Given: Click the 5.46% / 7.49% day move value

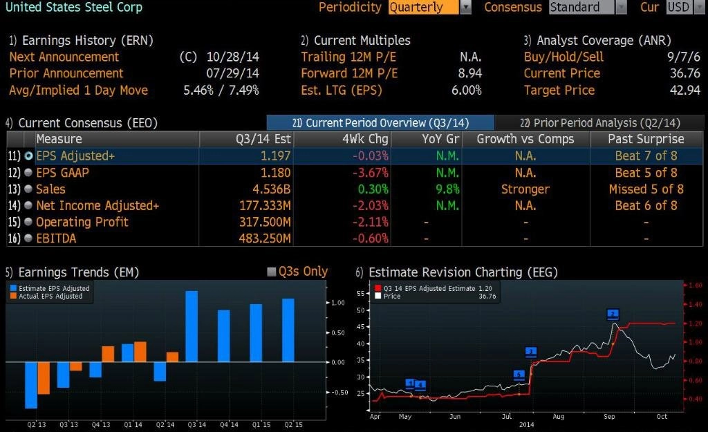Looking at the screenshot, I should coord(221,91).
